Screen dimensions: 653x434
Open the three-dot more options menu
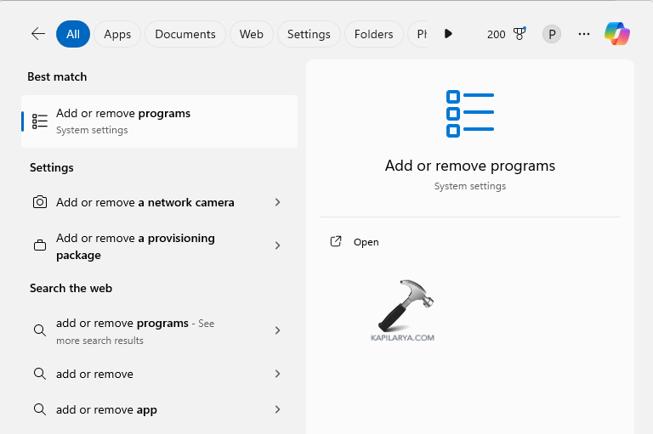(x=583, y=34)
